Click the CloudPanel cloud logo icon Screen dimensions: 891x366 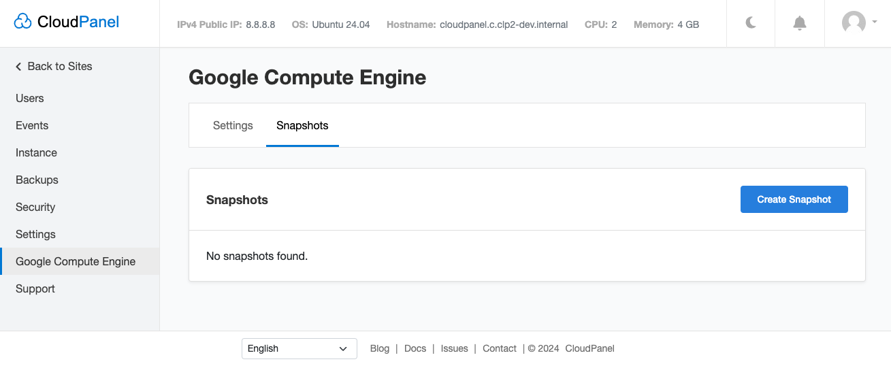[x=22, y=22]
